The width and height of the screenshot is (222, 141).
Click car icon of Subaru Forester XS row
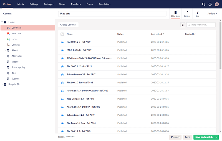point(62,75)
